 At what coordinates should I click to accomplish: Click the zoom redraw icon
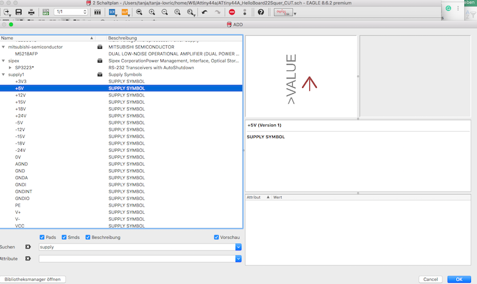(177, 12)
